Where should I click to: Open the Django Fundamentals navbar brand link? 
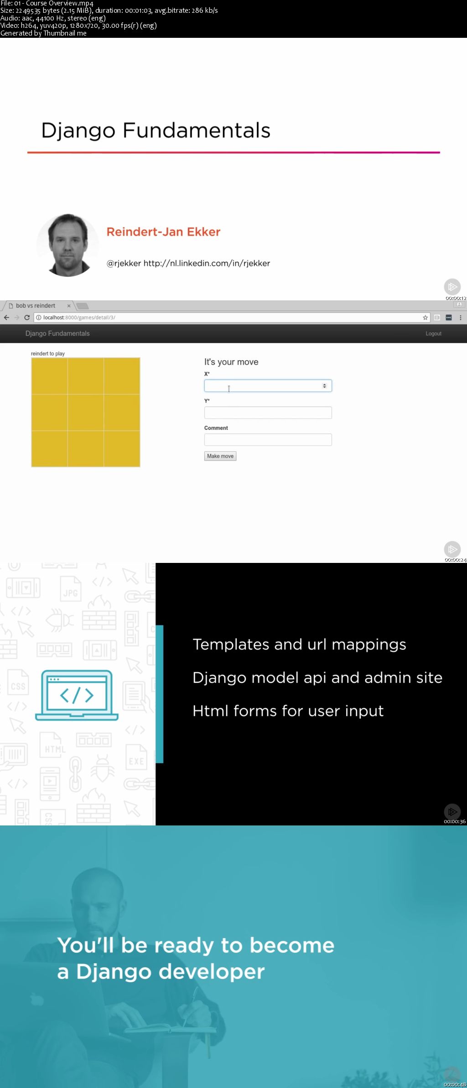[x=57, y=334]
